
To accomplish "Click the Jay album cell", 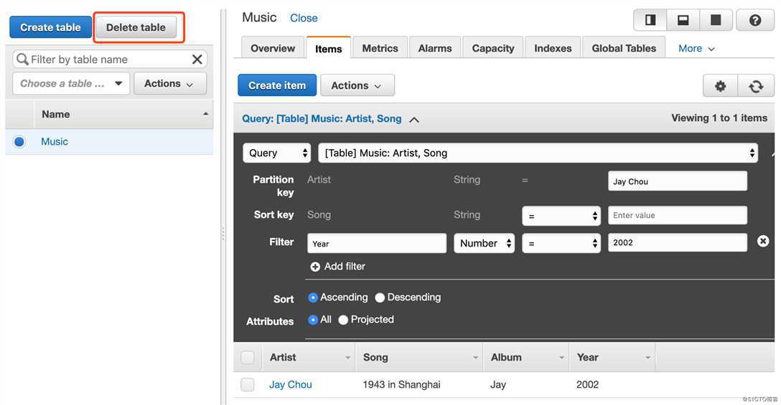I will [498, 385].
